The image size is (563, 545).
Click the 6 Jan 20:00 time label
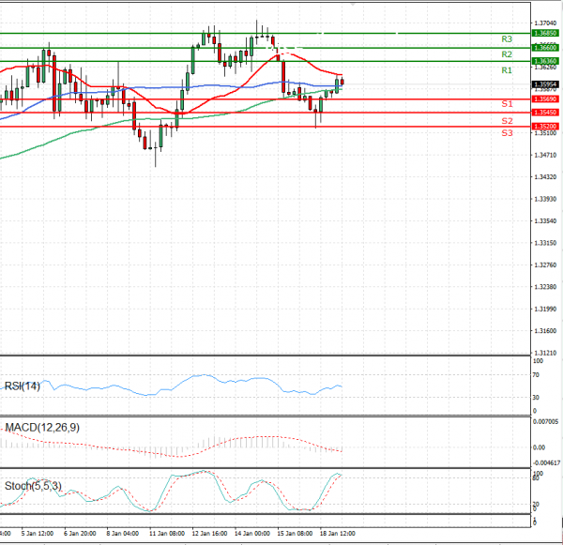pyautogui.click(x=80, y=534)
